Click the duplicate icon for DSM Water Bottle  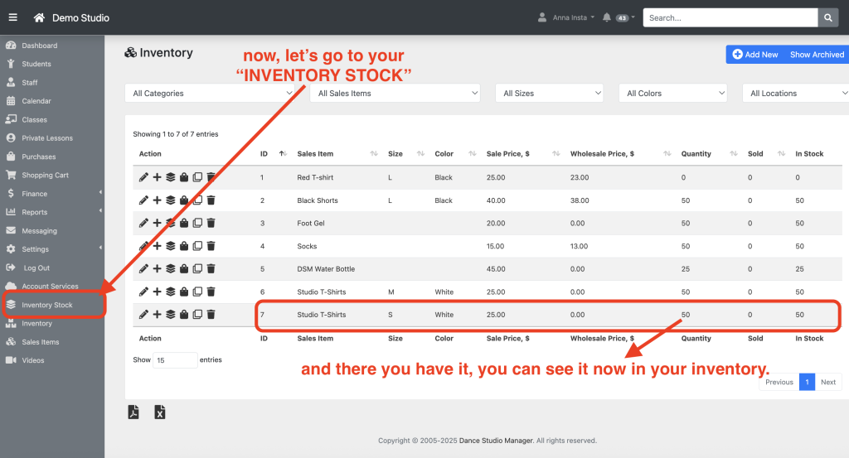(197, 268)
